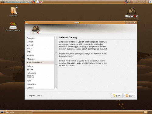Click the network status tray icon

(126, 2)
